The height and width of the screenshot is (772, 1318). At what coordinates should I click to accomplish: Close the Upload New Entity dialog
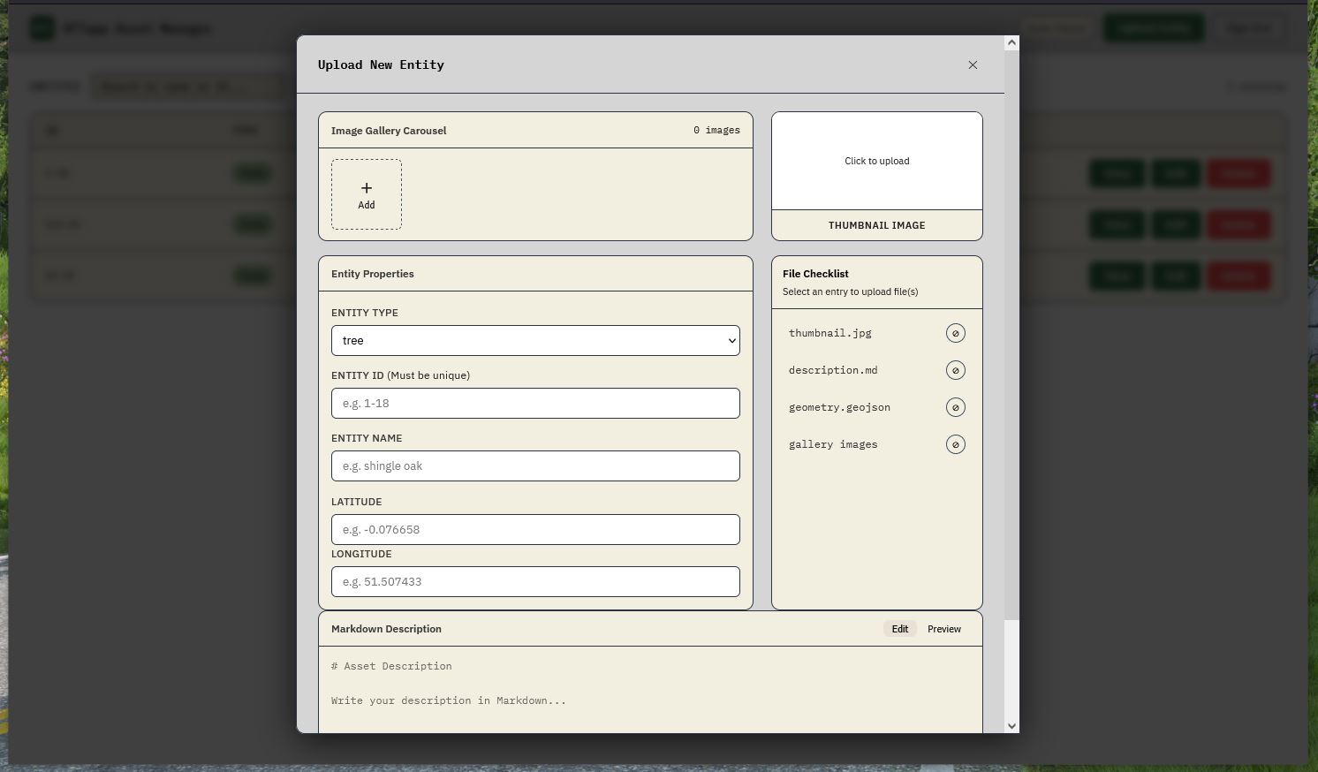click(x=973, y=64)
